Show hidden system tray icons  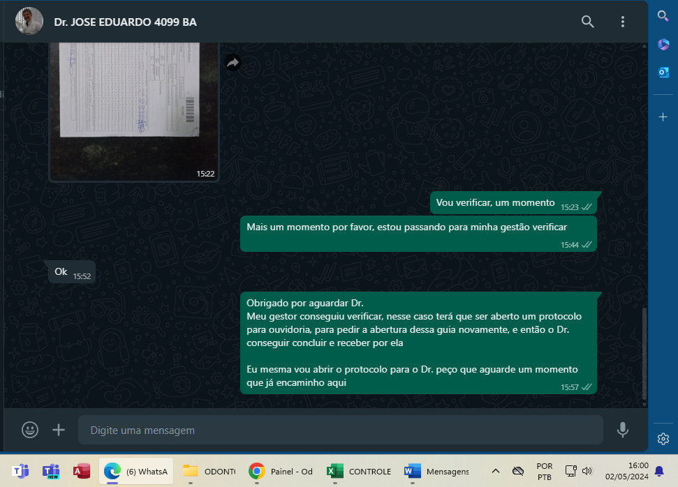(x=496, y=471)
